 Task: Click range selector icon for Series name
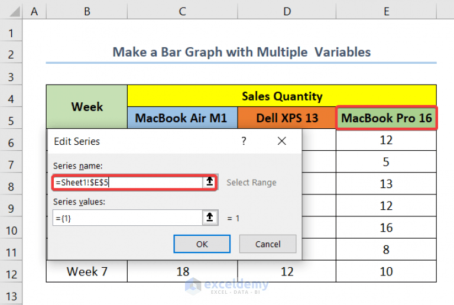click(x=210, y=182)
